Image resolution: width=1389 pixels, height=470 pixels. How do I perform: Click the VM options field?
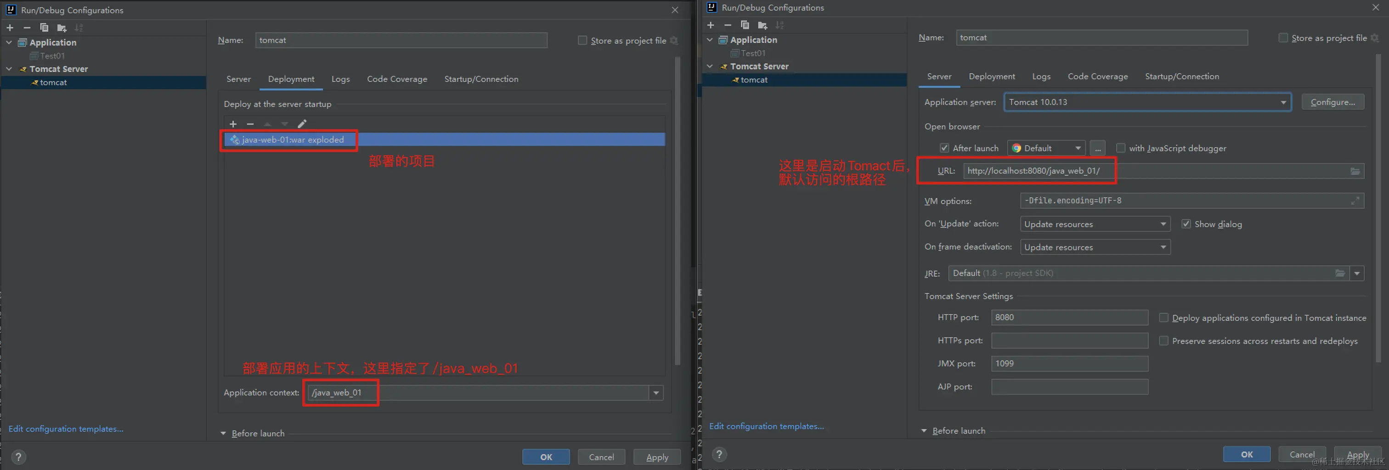pyautogui.click(x=1191, y=201)
